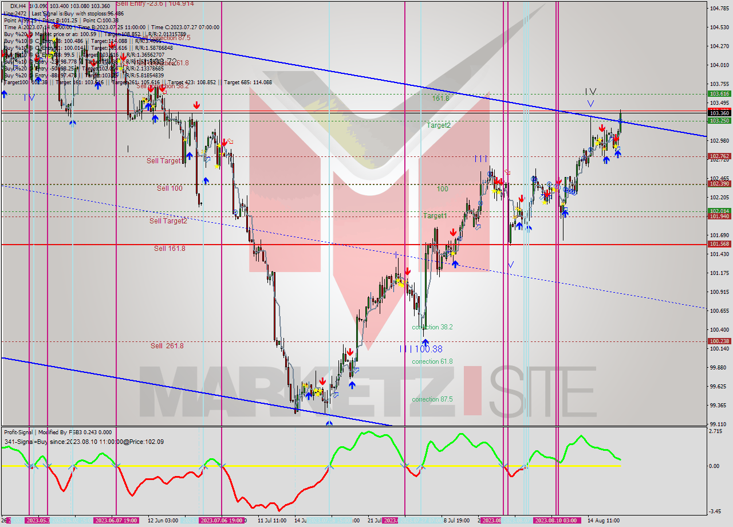Select the 2023.07.06 19:00 date marker
Image resolution: width=733 pixels, height=527 pixels.
coord(221,521)
